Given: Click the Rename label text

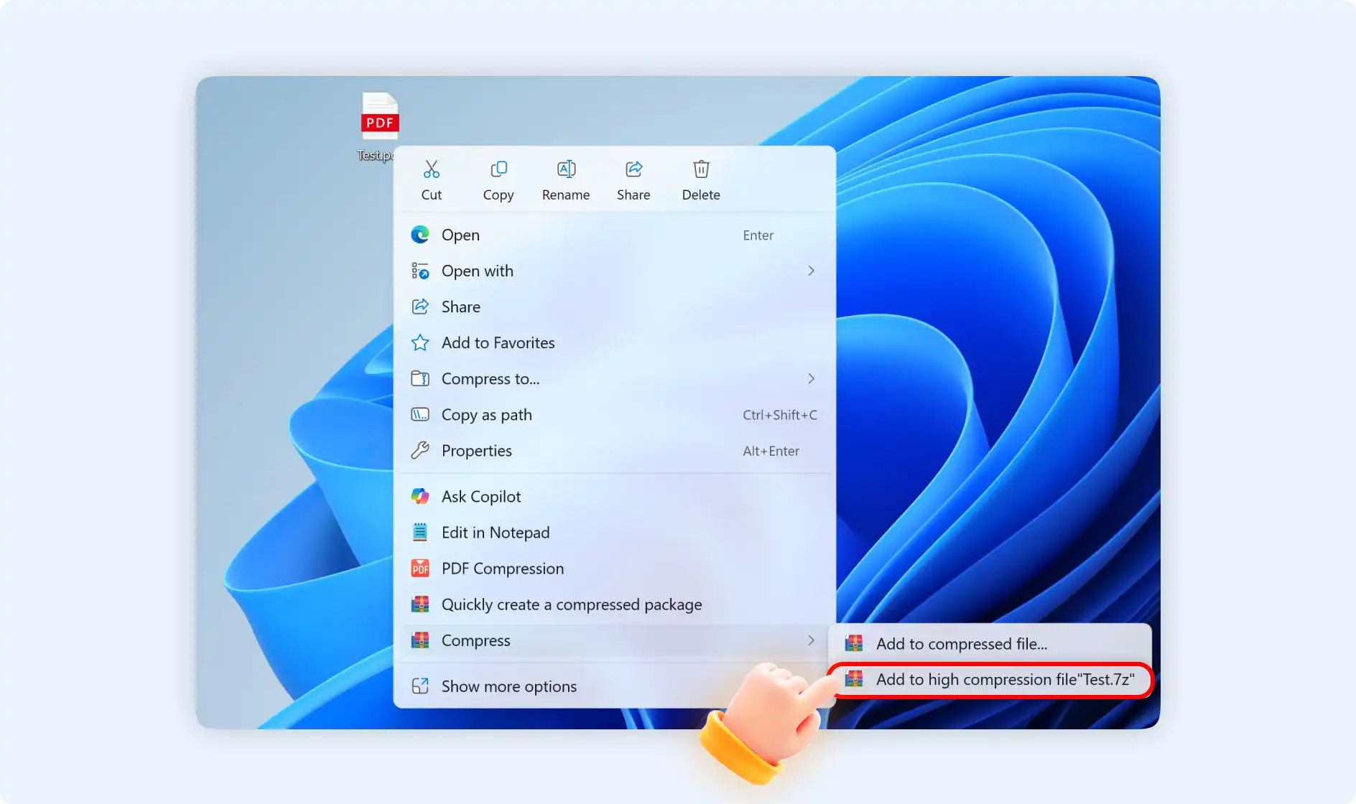Looking at the screenshot, I should click(566, 195).
